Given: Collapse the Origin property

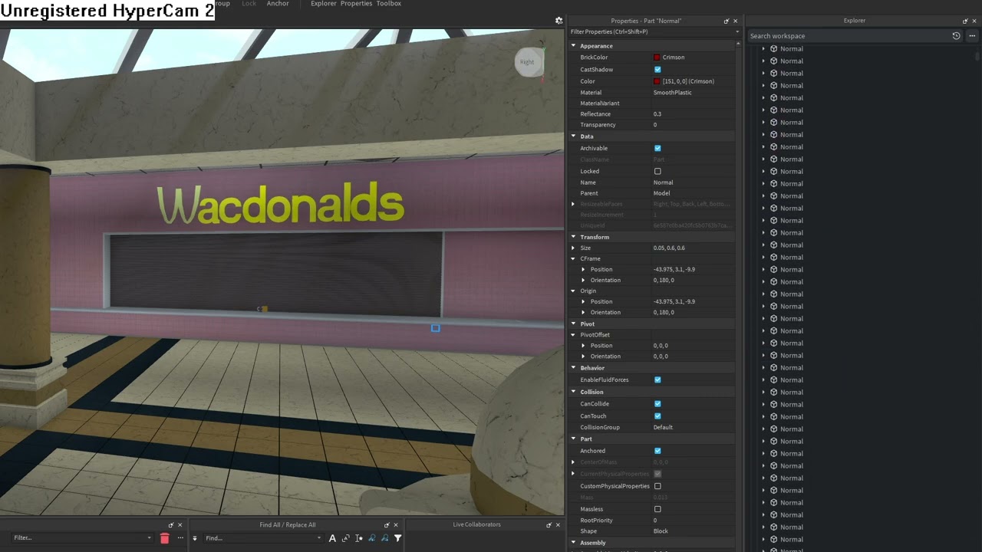Looking at the screenshot, I should (573, 291).
